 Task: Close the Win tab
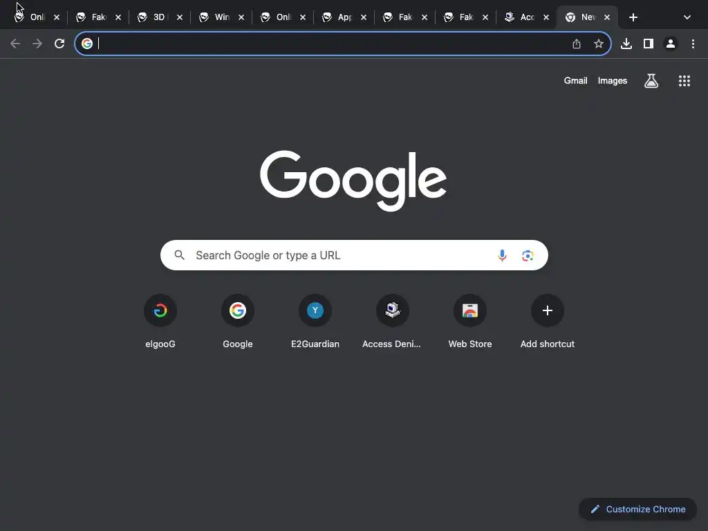tap(241, 17)
